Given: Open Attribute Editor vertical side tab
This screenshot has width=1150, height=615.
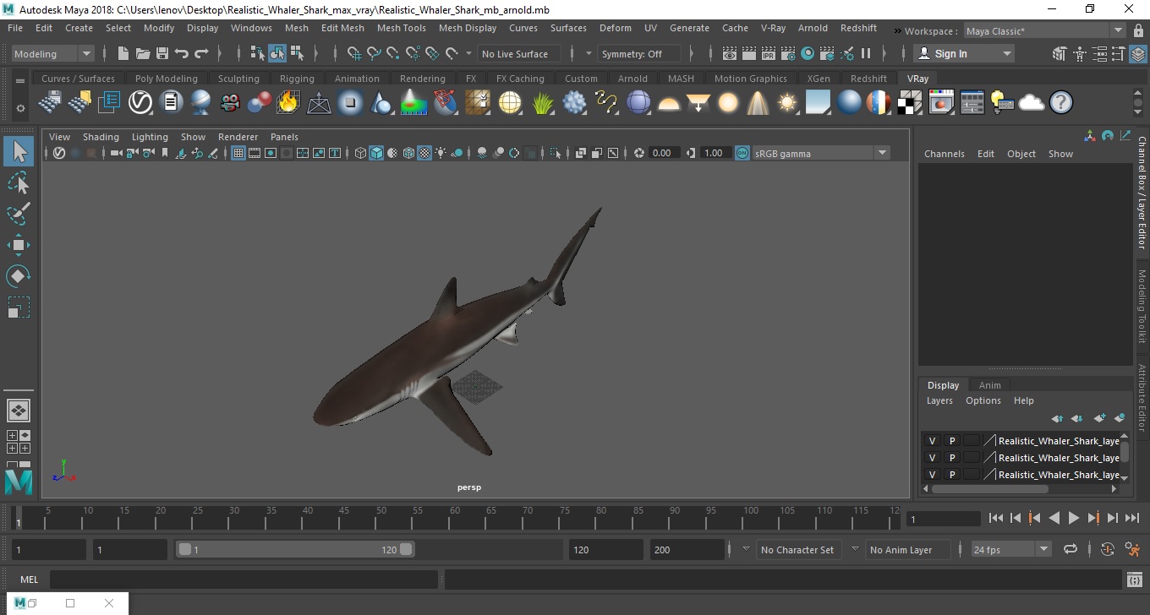Looking at the screenshot, I should tap(1142, 397).
